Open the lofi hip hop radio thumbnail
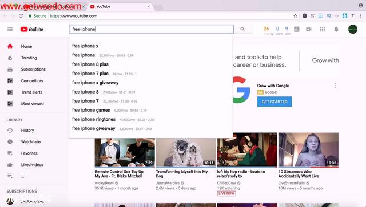366x207 pixels. point(247,150)
